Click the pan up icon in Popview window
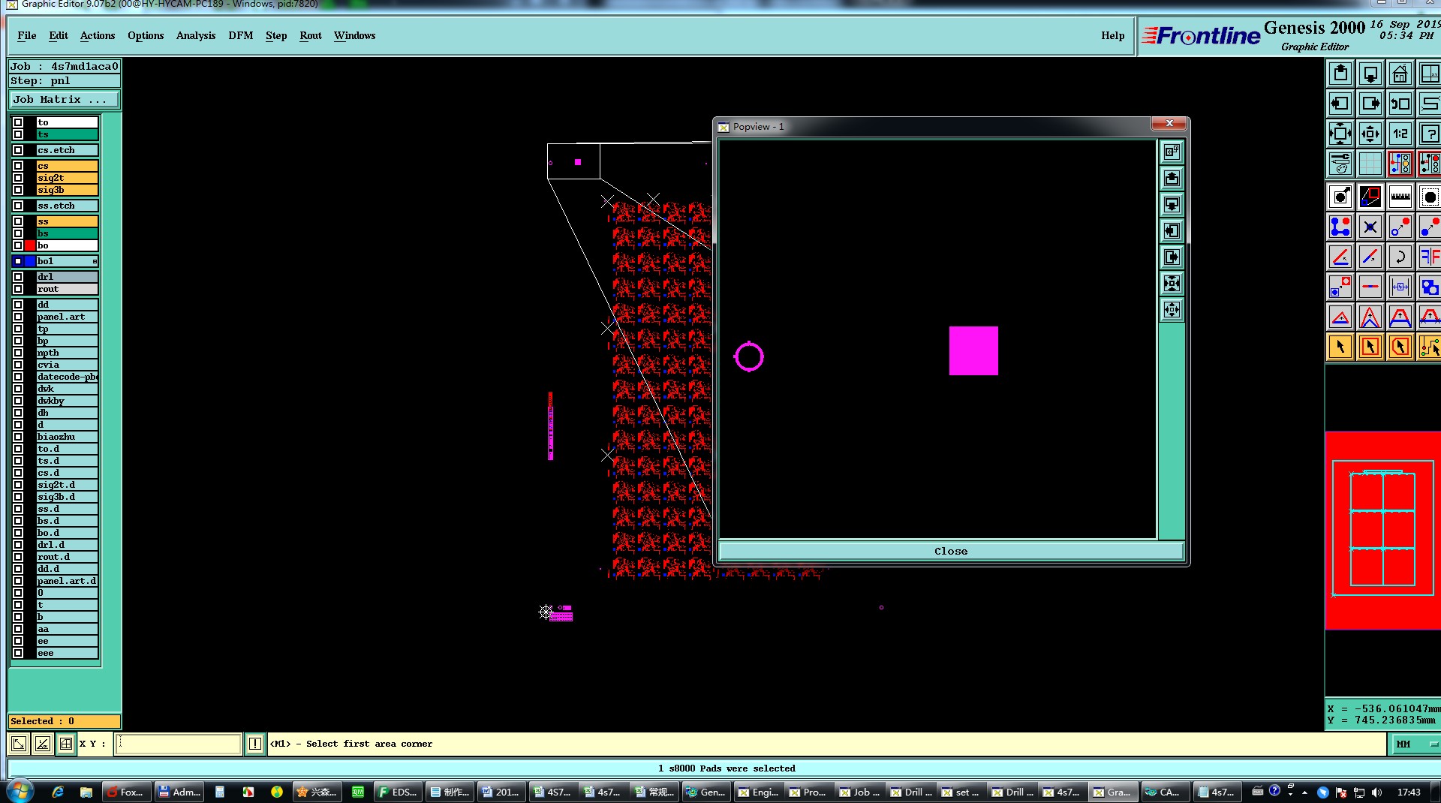This screenshot has height=803, width=1441. click(x=1172, y=179)
